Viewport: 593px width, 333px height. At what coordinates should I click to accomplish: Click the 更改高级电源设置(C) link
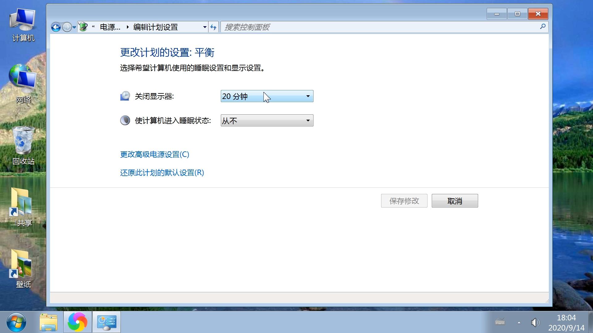tap(154, 154)
